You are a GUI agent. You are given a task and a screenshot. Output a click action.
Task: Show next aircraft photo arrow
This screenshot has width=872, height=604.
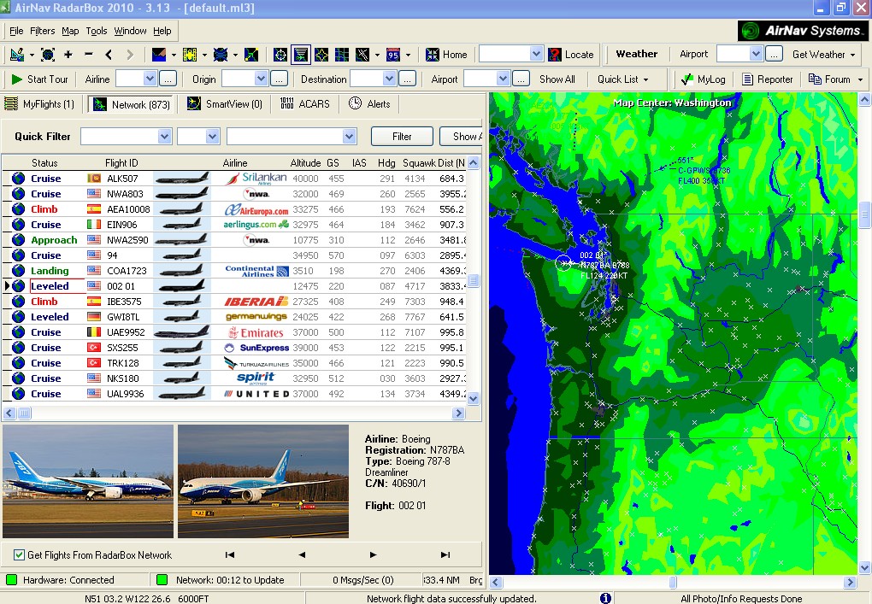[x=373, y=554]
